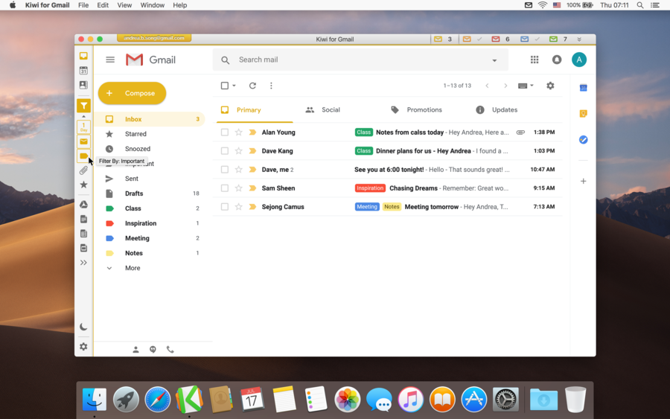The width and height of the screenshot is (670, 419).
Task: Toggle Gmail main menu hamburger
Action: tap(110, 60)
